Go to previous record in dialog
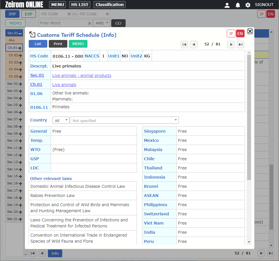This screenshot has width=279, height=261. coord(194,44)
